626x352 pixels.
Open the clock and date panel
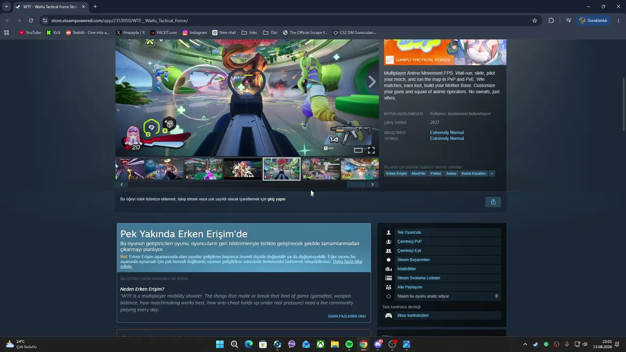[x=602, y=344]
